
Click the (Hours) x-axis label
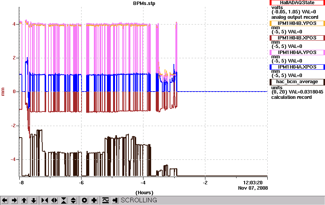144,193
